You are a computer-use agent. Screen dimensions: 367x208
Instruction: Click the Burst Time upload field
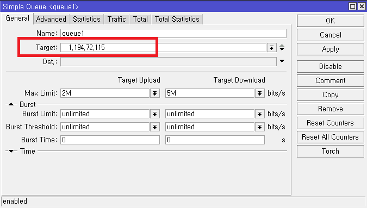coord(110,140)
